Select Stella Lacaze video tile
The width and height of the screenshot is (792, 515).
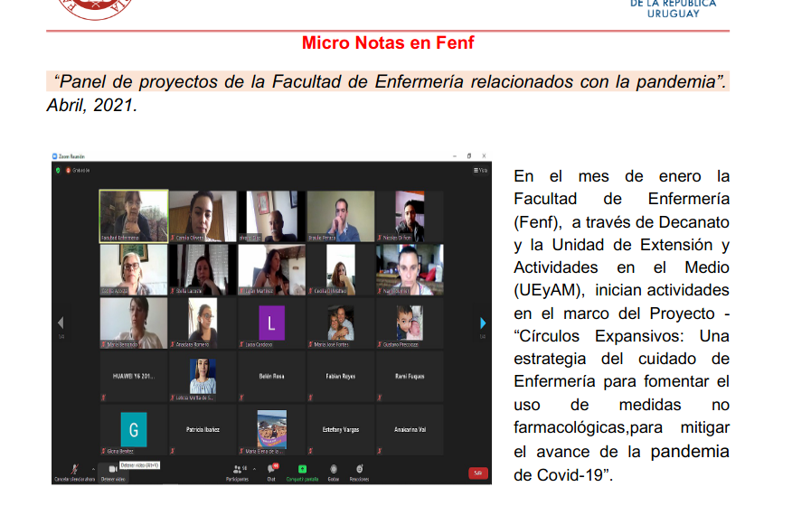point(203,269)
